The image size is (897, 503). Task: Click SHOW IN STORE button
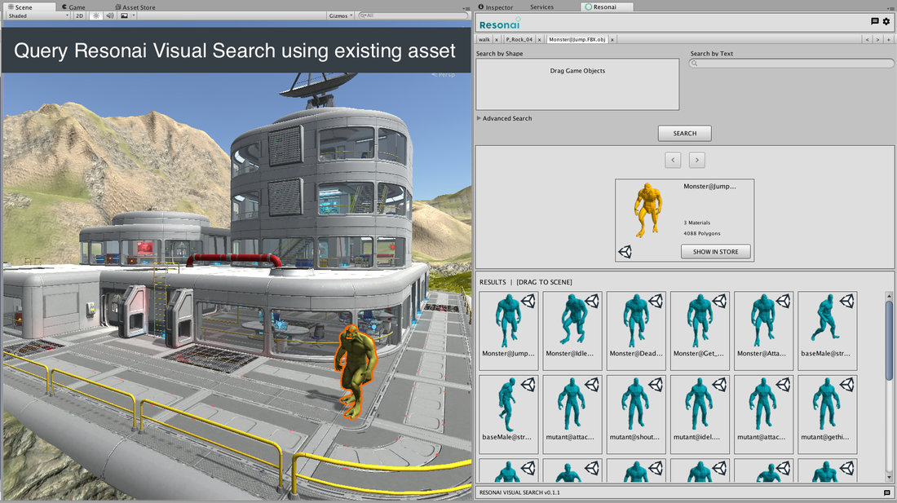click(x=716, y=251)
